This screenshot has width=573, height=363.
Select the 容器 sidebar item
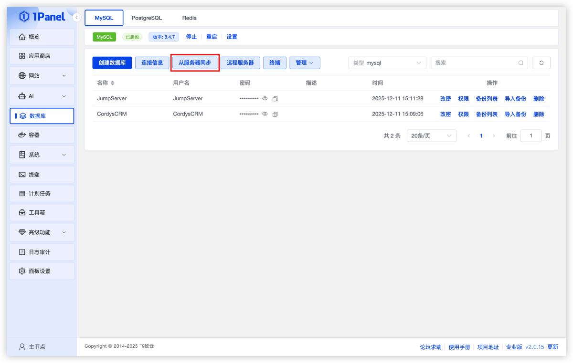click(42, 135)
